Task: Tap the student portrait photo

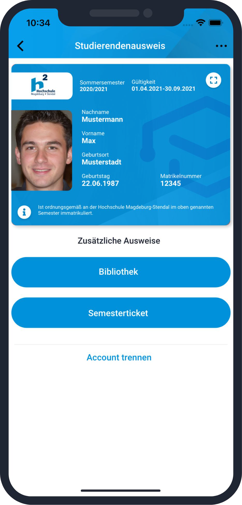Action: point(42,150)
